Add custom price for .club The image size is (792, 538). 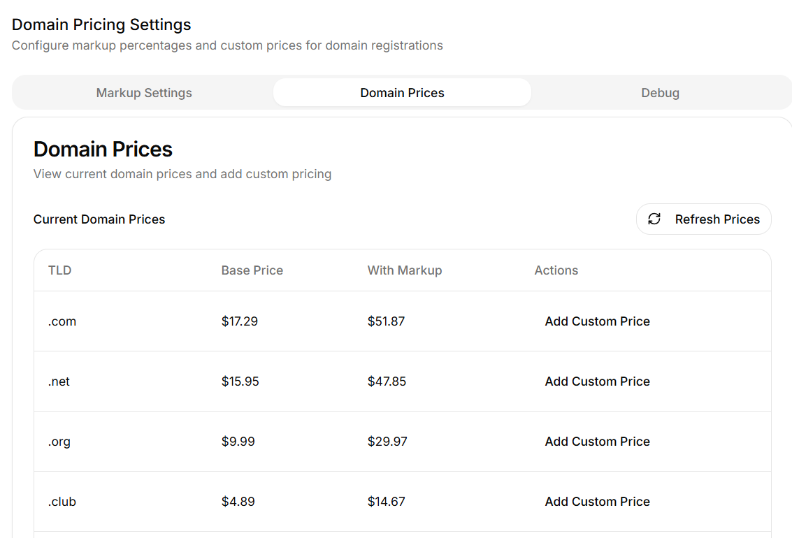coord(597,502)
